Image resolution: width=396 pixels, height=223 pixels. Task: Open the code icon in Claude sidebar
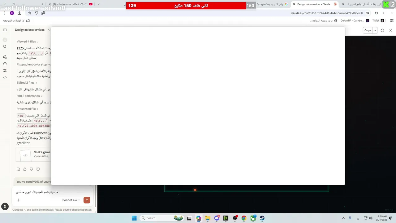[x=5, y=77]
